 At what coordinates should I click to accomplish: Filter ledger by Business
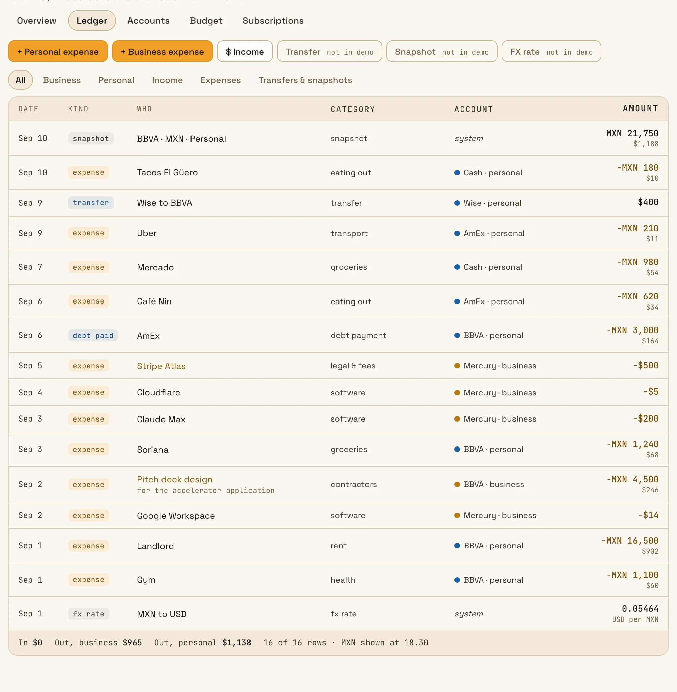pos(62,80)
